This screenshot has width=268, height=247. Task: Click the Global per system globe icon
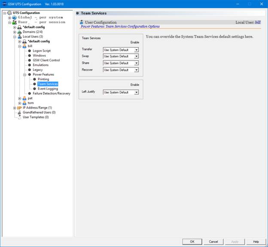pyautogui.click(x=15, y=18)
